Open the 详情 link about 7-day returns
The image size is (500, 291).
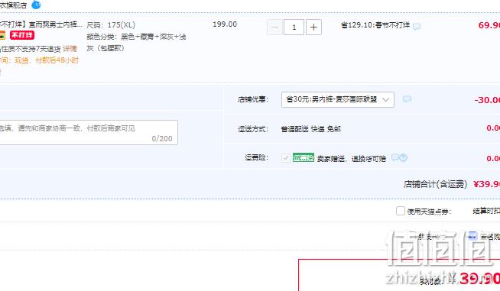(70, 49)
